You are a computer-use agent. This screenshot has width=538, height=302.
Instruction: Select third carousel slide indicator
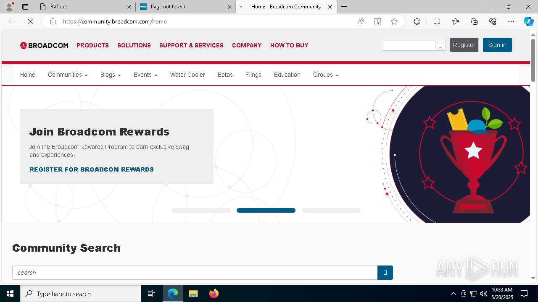point(331,211)
